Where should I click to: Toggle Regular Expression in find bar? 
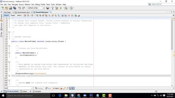pos(67,88)
